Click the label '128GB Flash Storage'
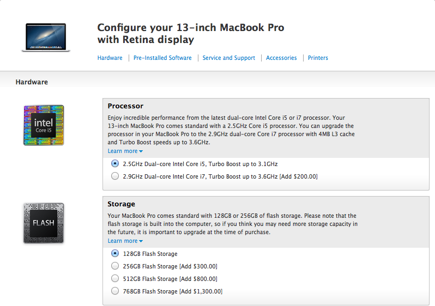Viewport: 435px width, 306px height. pos(150,254)
